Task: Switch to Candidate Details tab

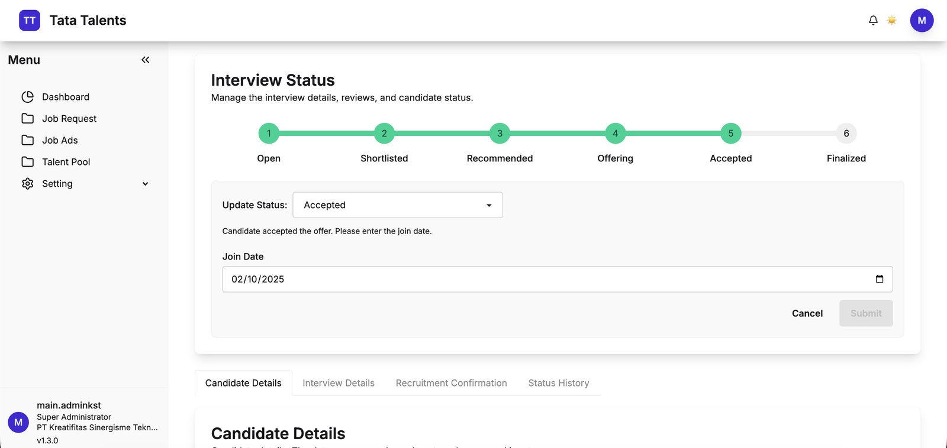Action: (x=243, y=383)
